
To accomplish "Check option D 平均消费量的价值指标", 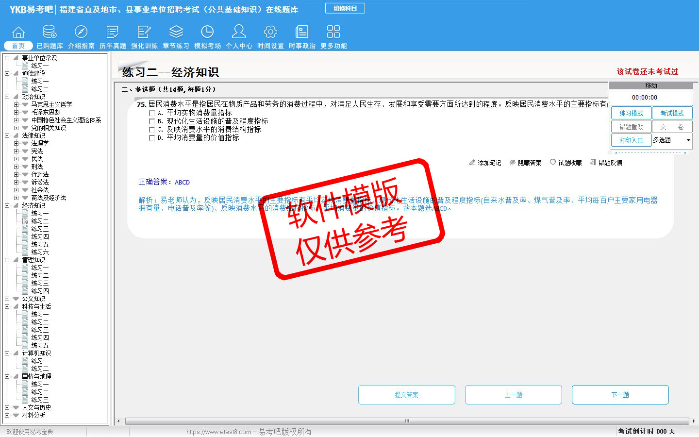I will tap(152, 138).
